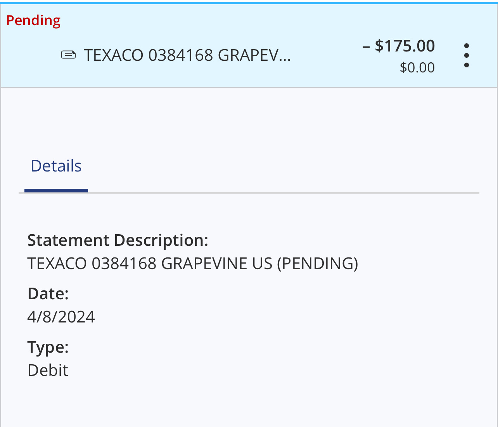Select the Debit type value

(48, 370)
